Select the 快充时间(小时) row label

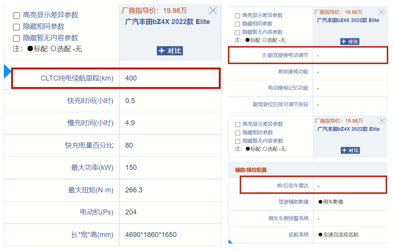[90, 101]
